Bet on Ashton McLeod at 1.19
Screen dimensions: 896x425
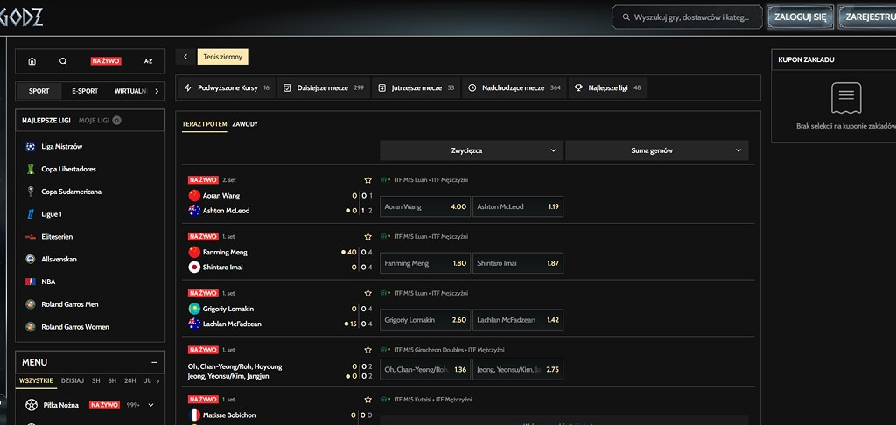tap(518, 206)
